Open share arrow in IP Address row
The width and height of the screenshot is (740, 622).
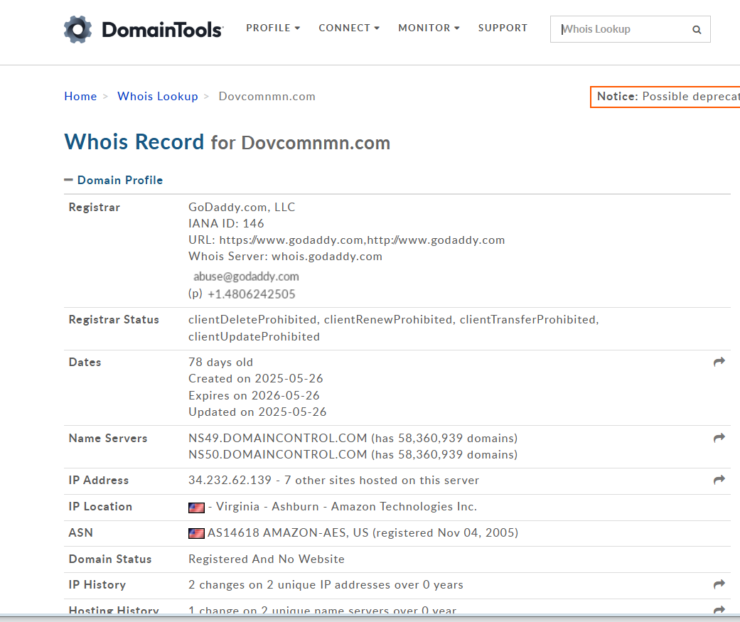[719, 480]
